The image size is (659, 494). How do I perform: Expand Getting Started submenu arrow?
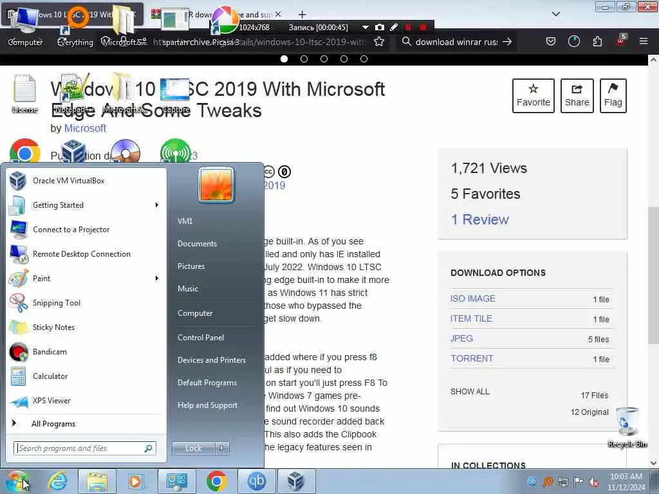157,205
